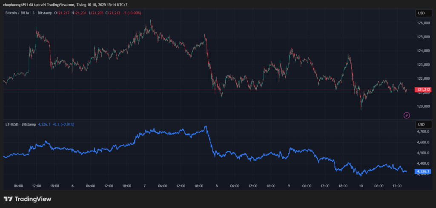Click date label 8 on the time axis
Image resolution: width=436 pixels, height=208 pixels.
click(x=216, y=186)
